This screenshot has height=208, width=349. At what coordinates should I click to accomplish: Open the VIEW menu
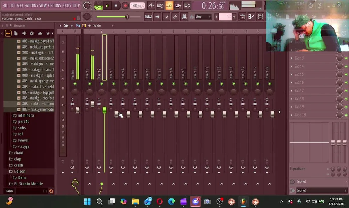pyautogui.click(x=43, y=5)
